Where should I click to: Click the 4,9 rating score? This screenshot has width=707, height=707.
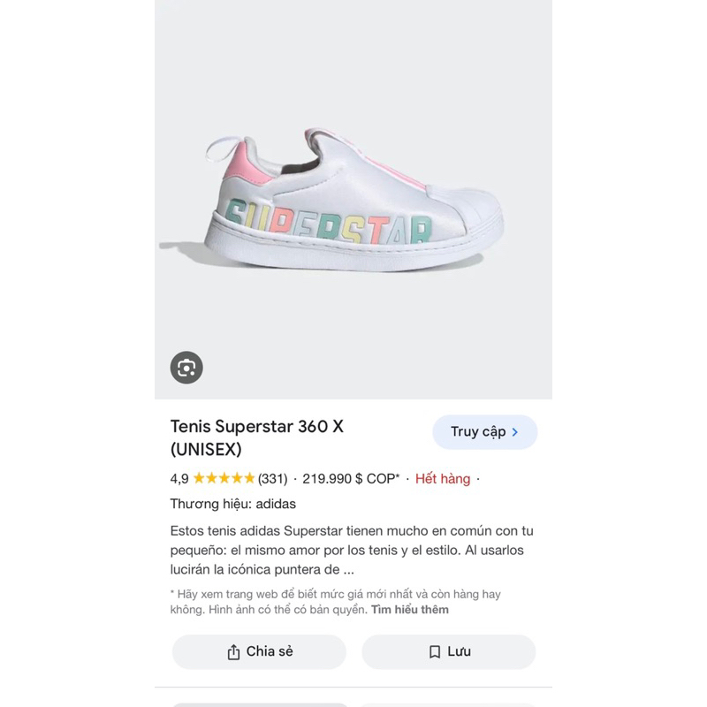[x=180, y=478]
